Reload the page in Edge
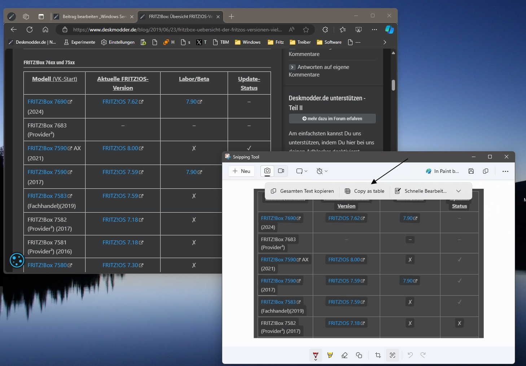Image resolution: width=526 pixels, height=366 pixels. tap(30, 30)
